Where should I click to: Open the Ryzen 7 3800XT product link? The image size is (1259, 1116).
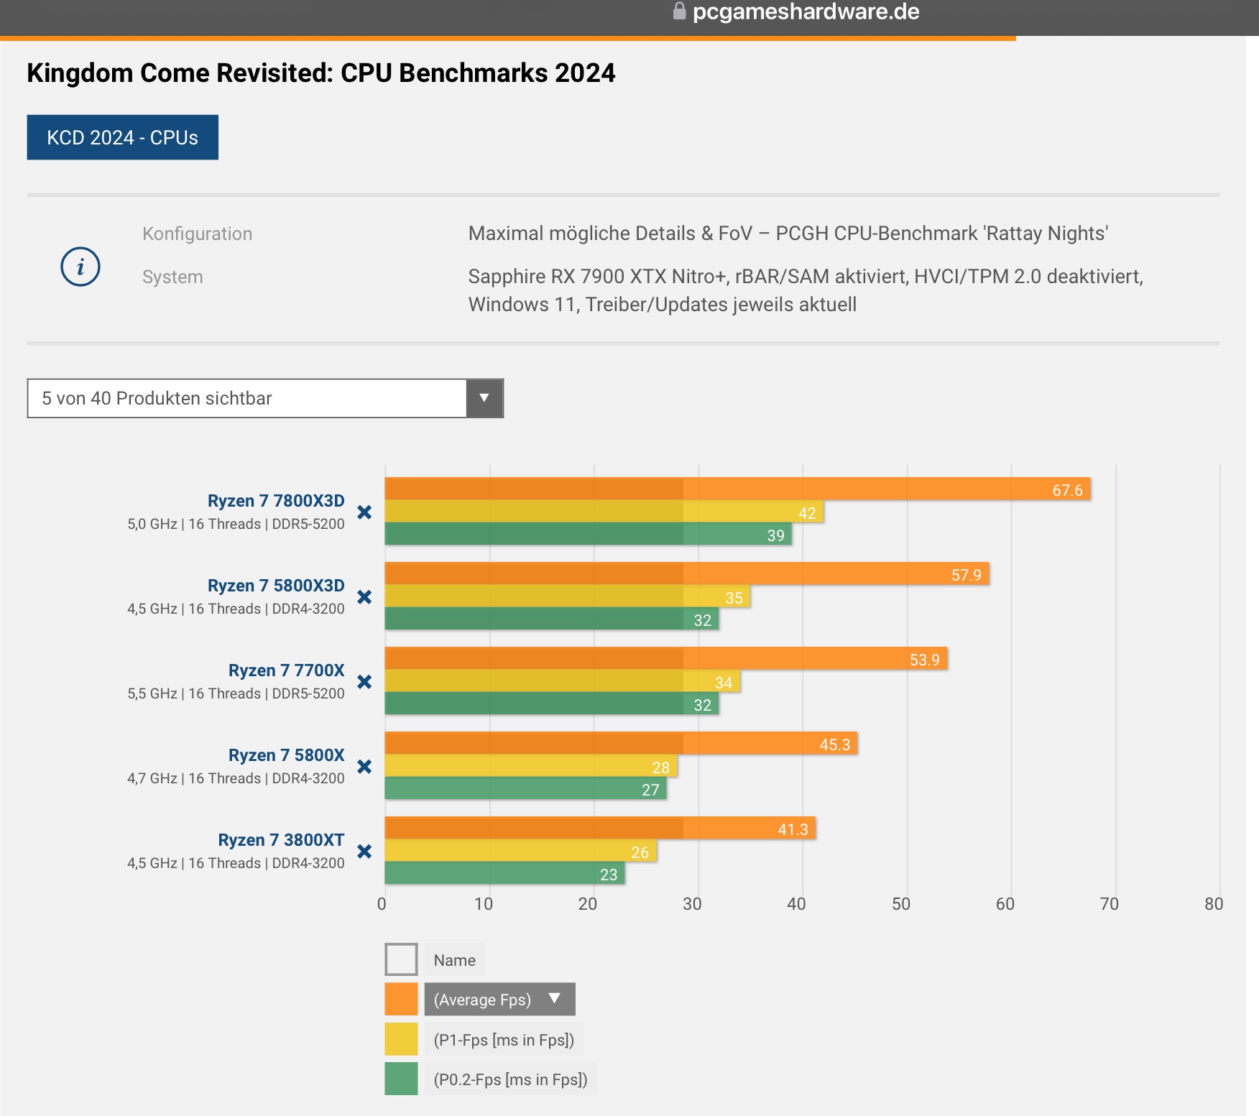pyautogui.click(x=281, y=840)
